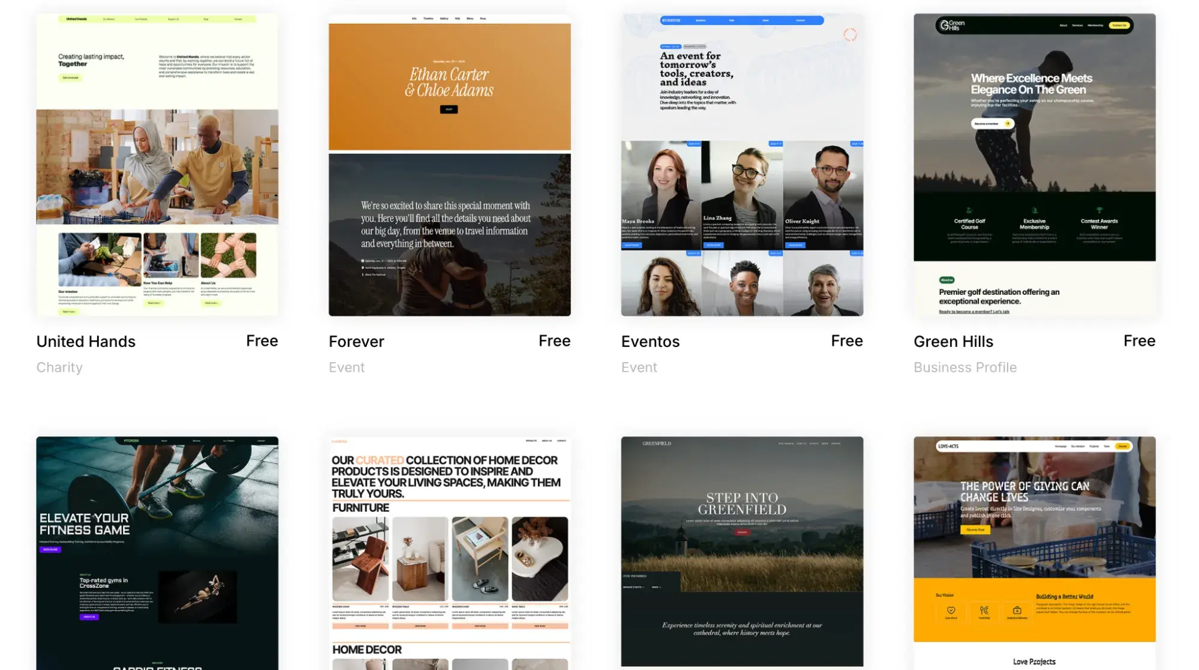Open the Forever wedding template thumbnail

450,165
